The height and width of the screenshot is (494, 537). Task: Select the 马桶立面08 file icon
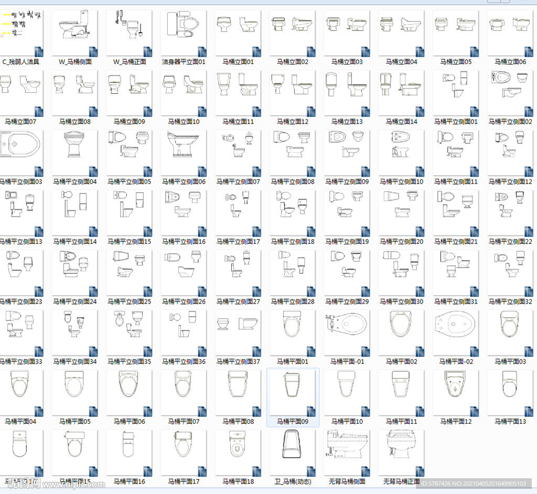point(75,93)
